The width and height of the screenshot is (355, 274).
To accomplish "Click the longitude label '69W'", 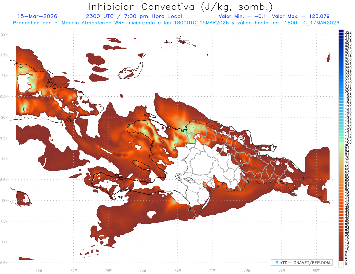I will coord(281,270).
